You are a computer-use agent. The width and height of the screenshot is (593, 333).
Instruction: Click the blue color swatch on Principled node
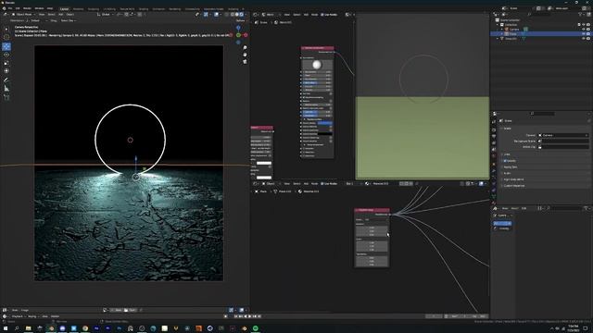click(325, 123)
